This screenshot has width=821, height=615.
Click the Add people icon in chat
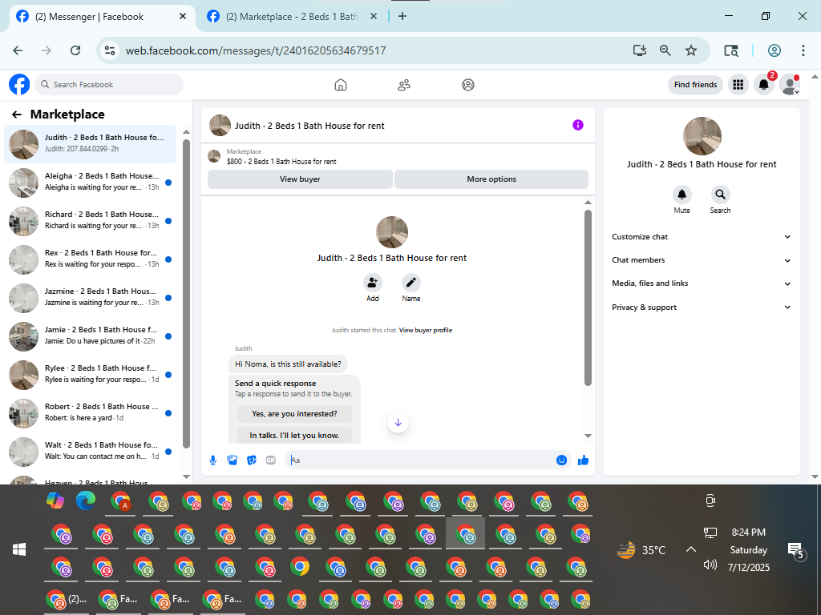[x=372, y=283]
